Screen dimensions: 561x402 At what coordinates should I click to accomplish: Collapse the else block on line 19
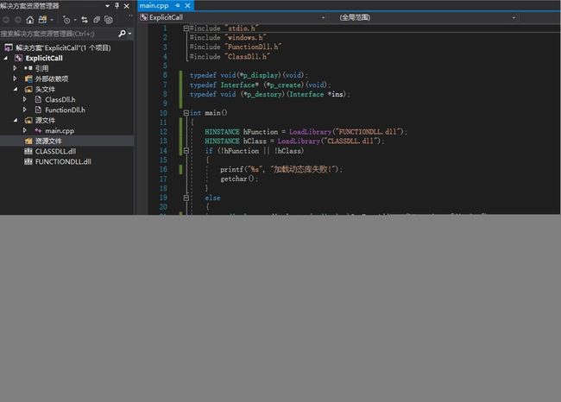[186, 198]
